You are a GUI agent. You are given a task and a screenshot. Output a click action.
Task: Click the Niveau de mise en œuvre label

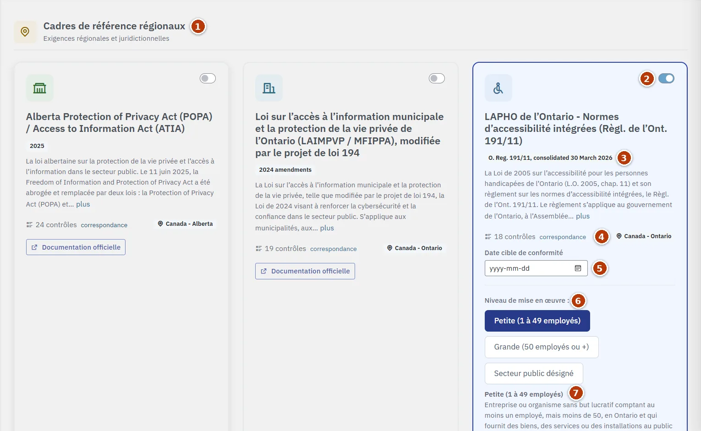(x=527, y=300)
